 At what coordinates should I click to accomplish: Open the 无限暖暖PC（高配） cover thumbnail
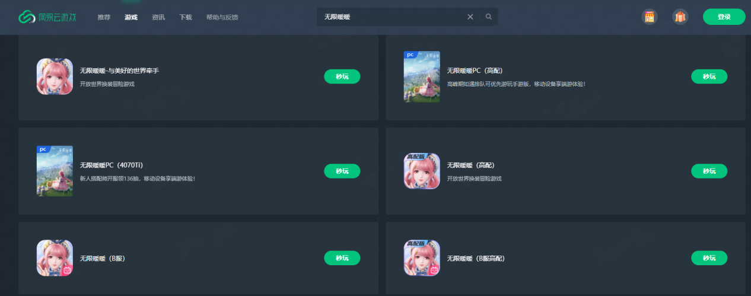pos(422,77)
